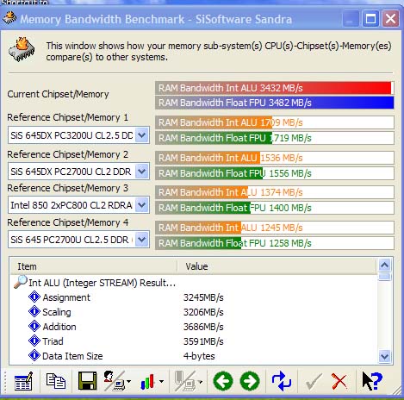404x400 pixels.
Task: Open the options table icon in bottom toolbar
Action: [x=23, y=381]
